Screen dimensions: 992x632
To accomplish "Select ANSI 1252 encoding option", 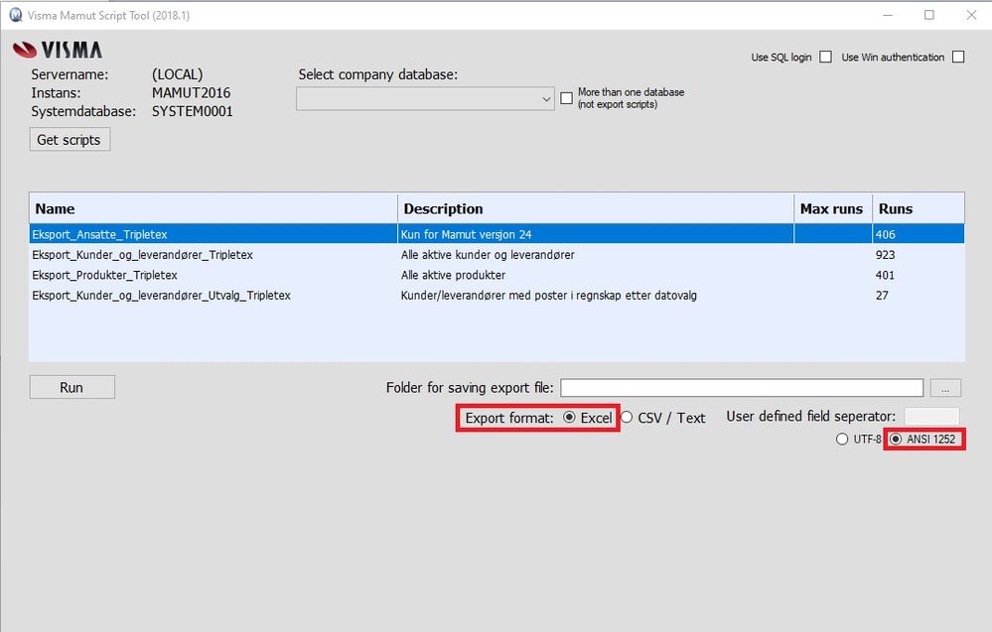I will click(x=896, y=440).
